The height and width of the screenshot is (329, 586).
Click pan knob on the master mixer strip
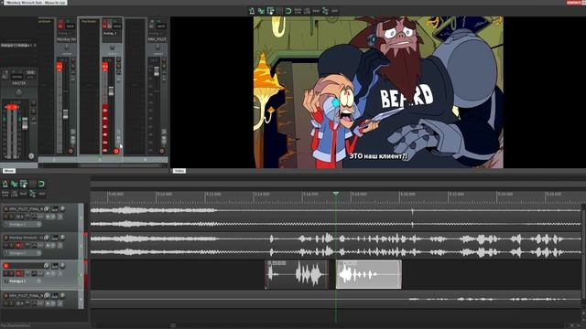tap(18, 92)
